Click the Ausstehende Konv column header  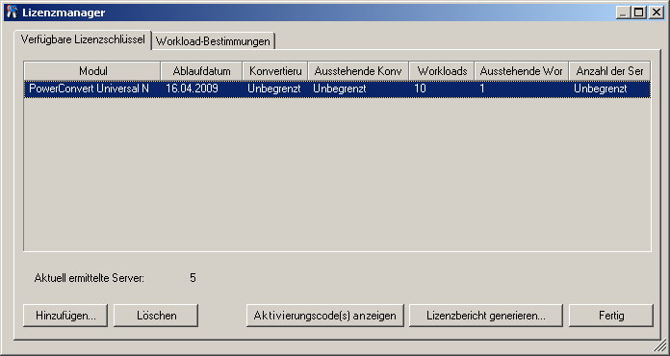(x=358, y=71)
